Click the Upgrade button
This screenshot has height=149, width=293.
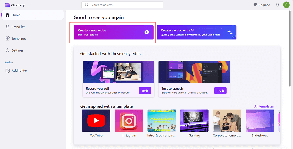click(262, 5)
